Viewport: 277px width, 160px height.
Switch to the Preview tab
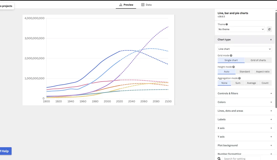pyautogui.click(x=126, y=5)
